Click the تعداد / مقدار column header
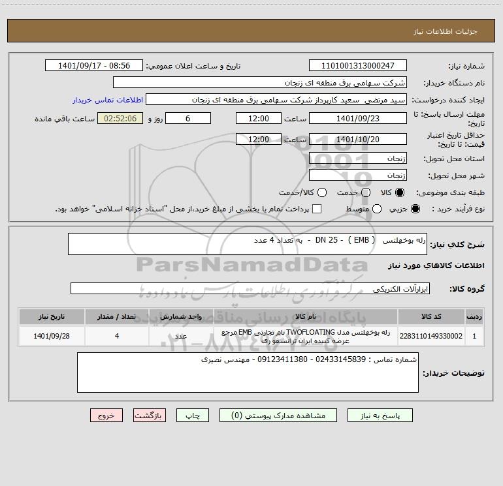 (x=117, y=317)
